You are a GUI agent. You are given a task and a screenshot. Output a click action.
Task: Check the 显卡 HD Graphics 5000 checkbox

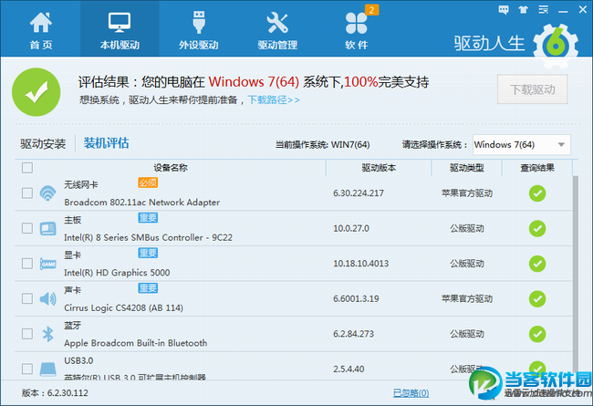click(x=27, y=264)
